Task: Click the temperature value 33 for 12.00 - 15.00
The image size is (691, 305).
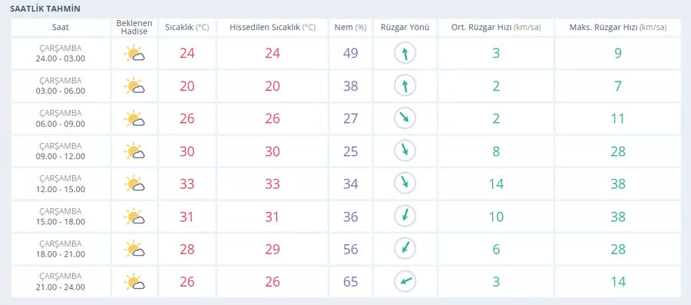Action: click(187, 184)
